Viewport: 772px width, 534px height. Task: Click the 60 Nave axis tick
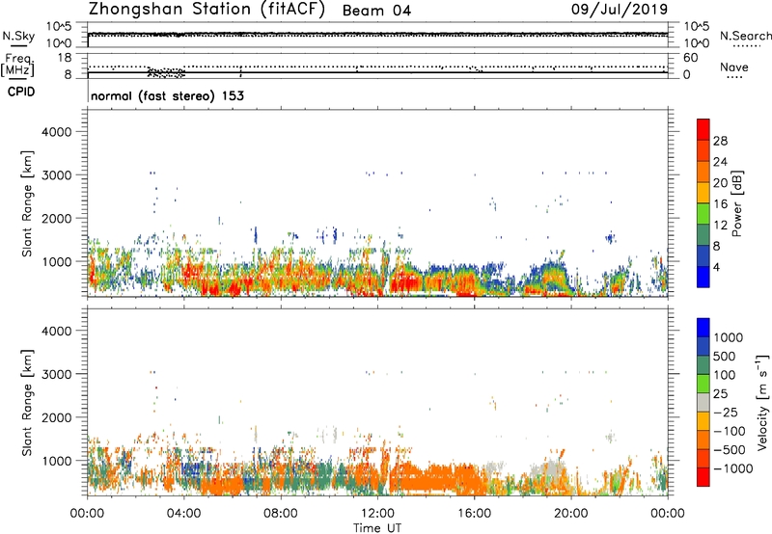coord(690,58)
